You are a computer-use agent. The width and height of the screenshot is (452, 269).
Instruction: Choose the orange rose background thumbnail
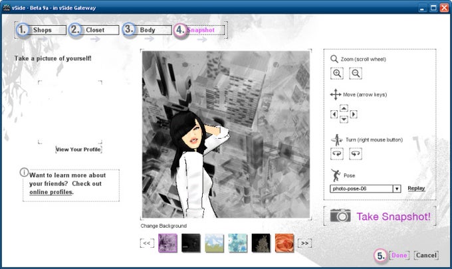[x=284, y=243]
